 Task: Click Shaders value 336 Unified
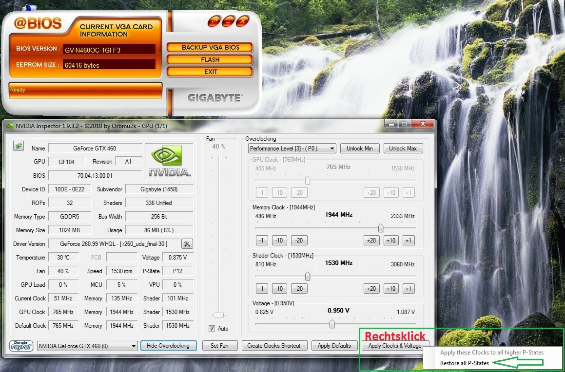click(x=159, y=203)
